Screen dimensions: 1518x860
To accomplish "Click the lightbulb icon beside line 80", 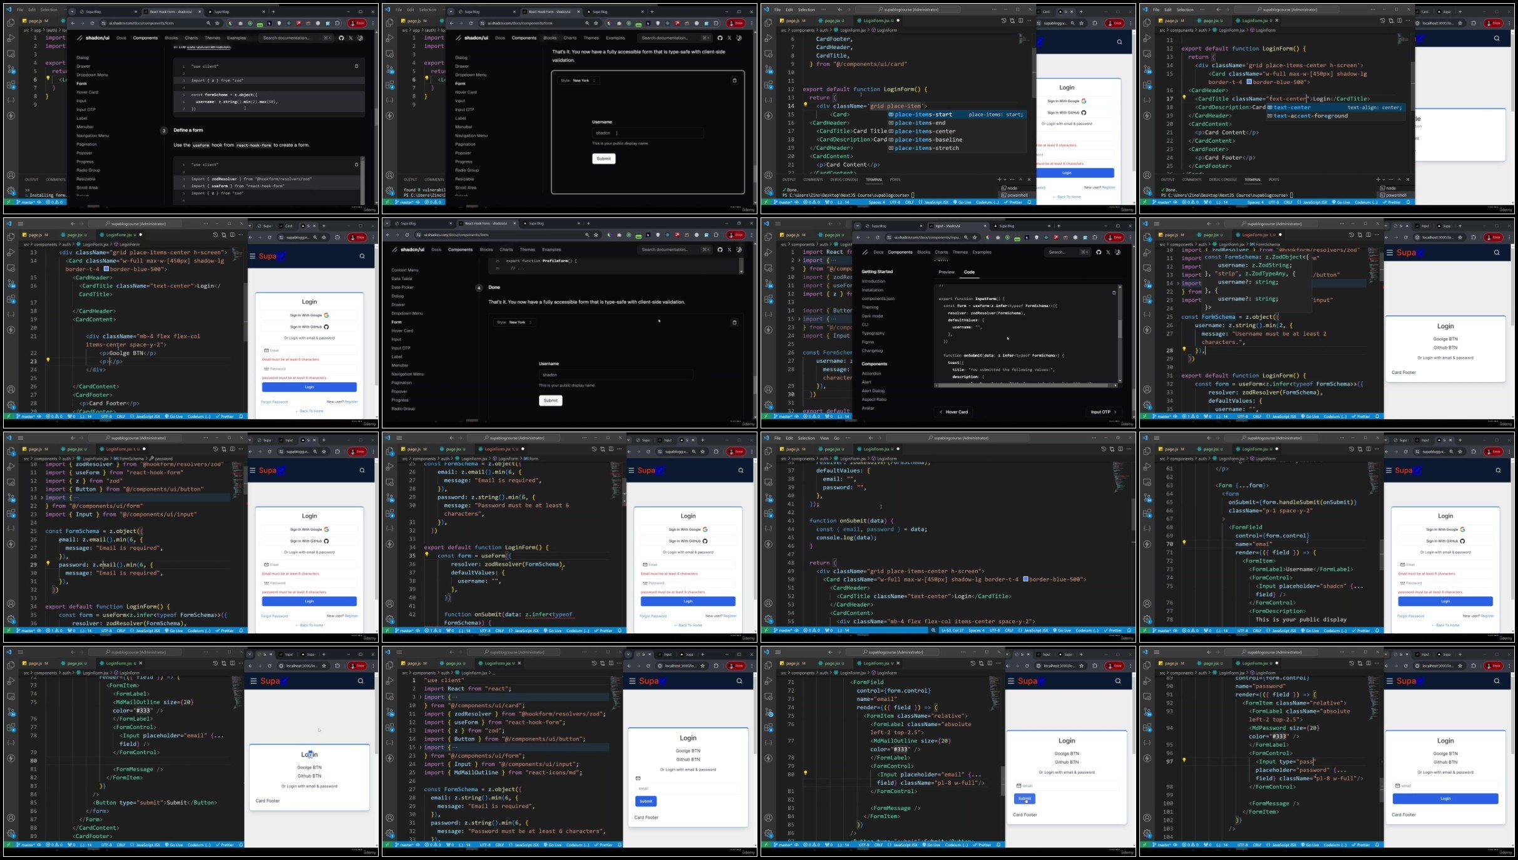I will tap(805, 773).
